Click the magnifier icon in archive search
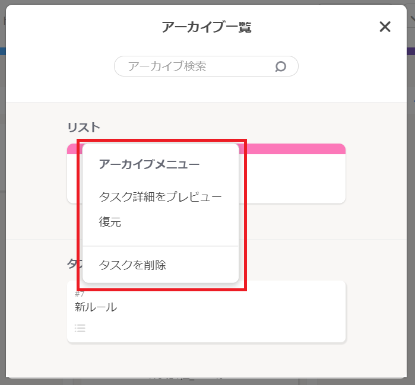The height and width of the screenshot is (385, 415). [281, 67]
